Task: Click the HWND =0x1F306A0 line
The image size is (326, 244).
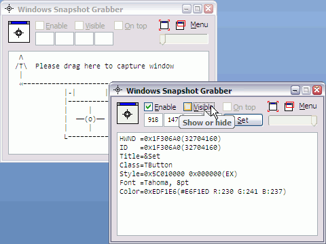Action: tap(170, 138)
